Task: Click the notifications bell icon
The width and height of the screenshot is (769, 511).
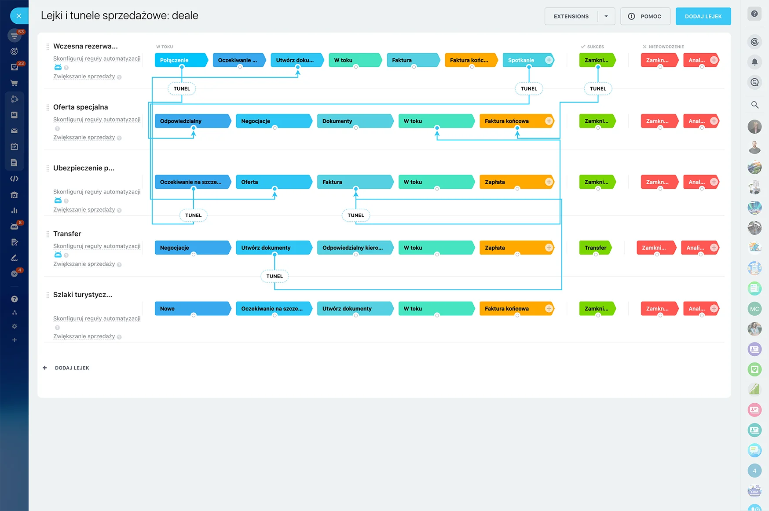Action: [x=754, y=62]
